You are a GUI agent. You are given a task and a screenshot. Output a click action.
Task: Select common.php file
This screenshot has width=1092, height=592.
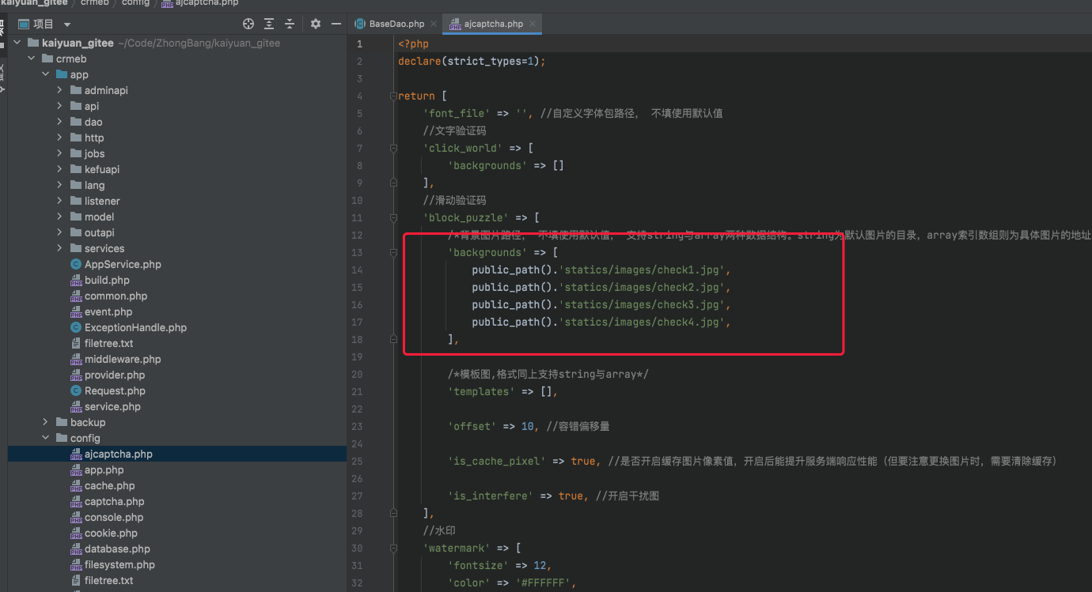pos(116,296)
